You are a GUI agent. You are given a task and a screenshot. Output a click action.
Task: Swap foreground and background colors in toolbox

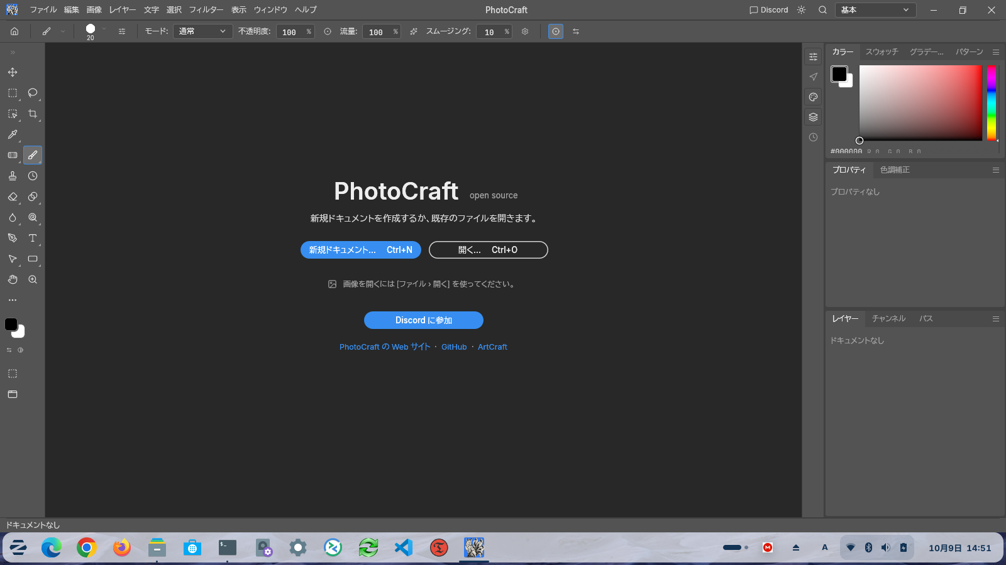point(9,350)
